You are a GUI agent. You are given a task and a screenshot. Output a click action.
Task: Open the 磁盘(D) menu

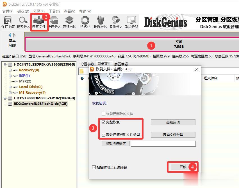point(23,11)
